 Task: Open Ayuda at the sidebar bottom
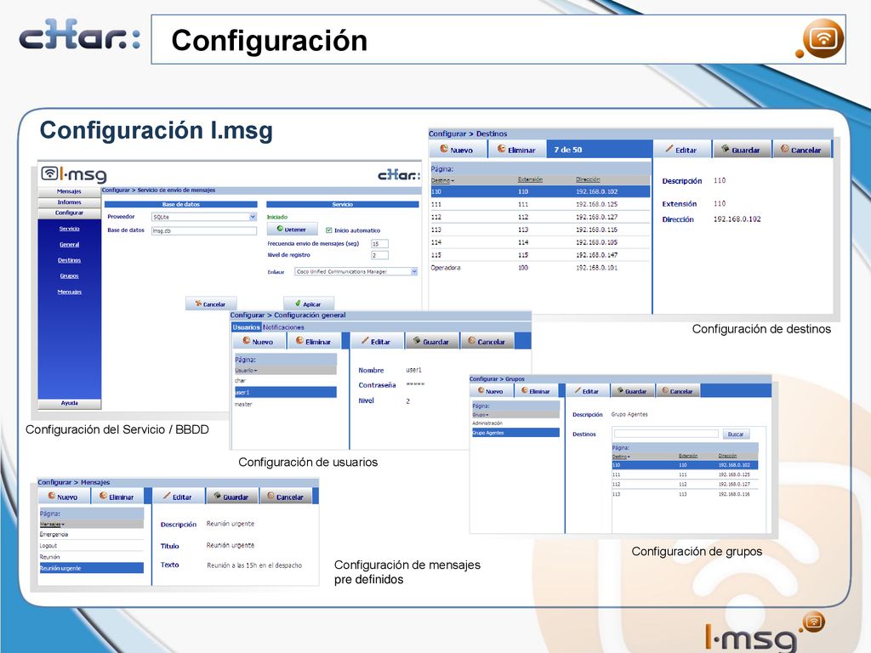69,403
